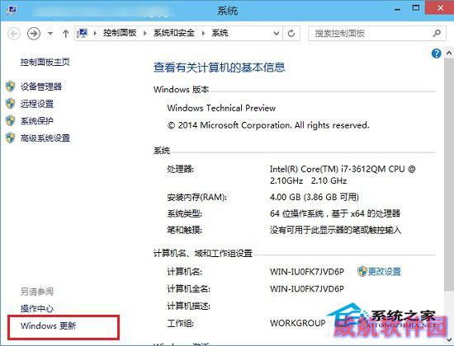This screenshot has width=454, height=346.
Task: Open help with the blue question icon
Action: 437,54
